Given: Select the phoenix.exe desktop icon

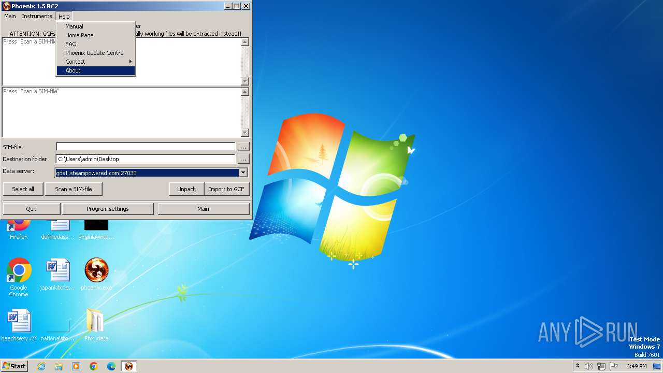Looking at the screenshot, I should tap(96, 275).
